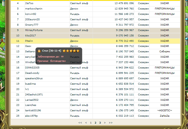
Task: Click player name Pitelin in highlighted row
Action: 29,41
